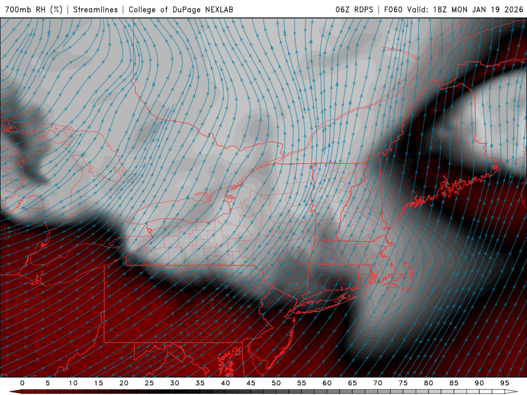
Task: Click the '75' colorbar scale label
Action: click(403, 383)
